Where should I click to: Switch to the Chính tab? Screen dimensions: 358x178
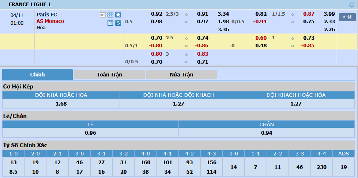click(x=37, y=75)
